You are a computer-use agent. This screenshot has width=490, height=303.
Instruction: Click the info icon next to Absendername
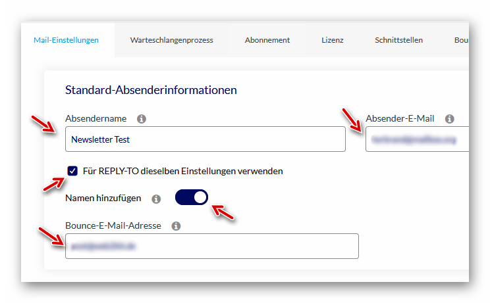(x=141, y=119)
